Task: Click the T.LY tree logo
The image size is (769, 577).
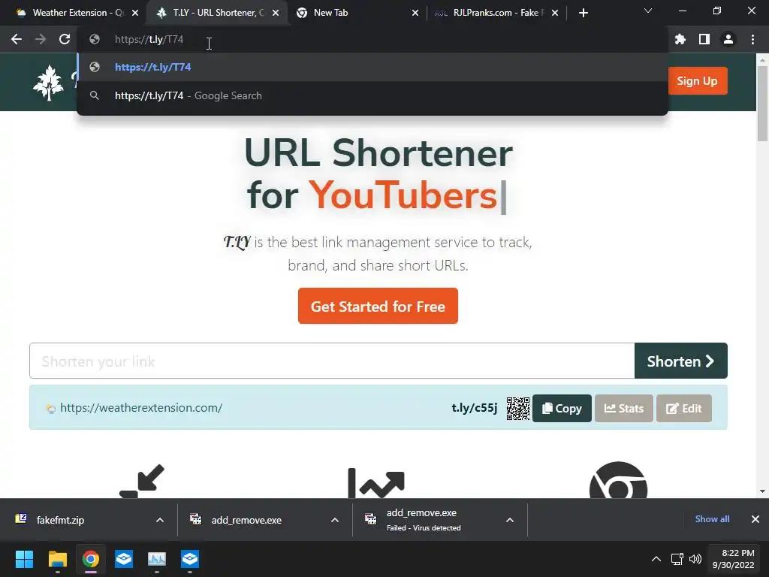Action: pos(48,83)
